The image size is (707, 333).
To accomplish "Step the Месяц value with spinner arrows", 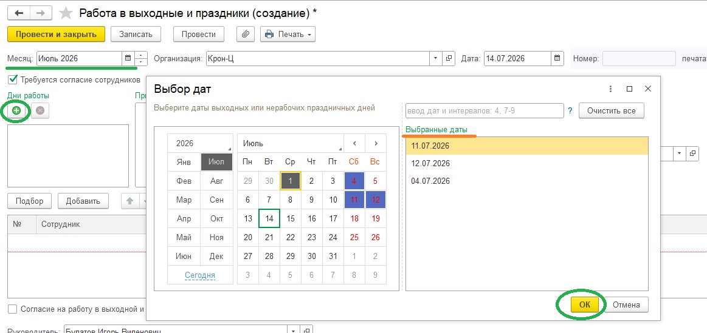I will coord(141,58).
